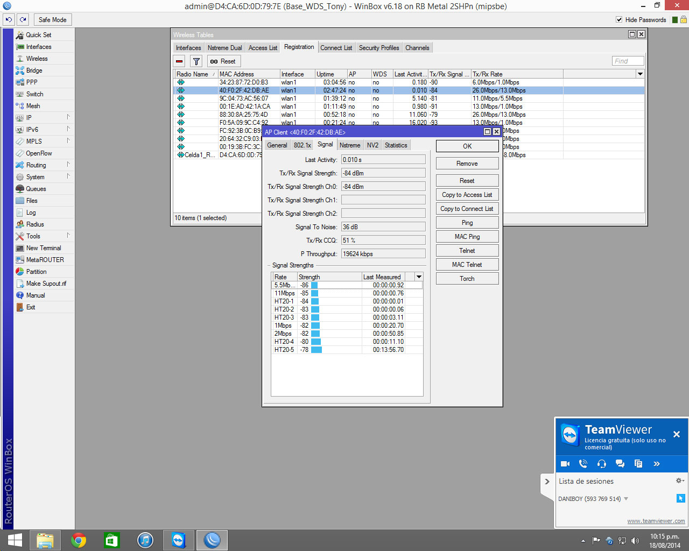Open the Access List tab
This screenshot has width=689, height=551.
263,48
